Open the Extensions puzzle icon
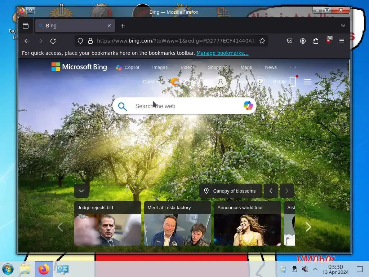This screenshot has height=277, width=369. tap(316, 41)
